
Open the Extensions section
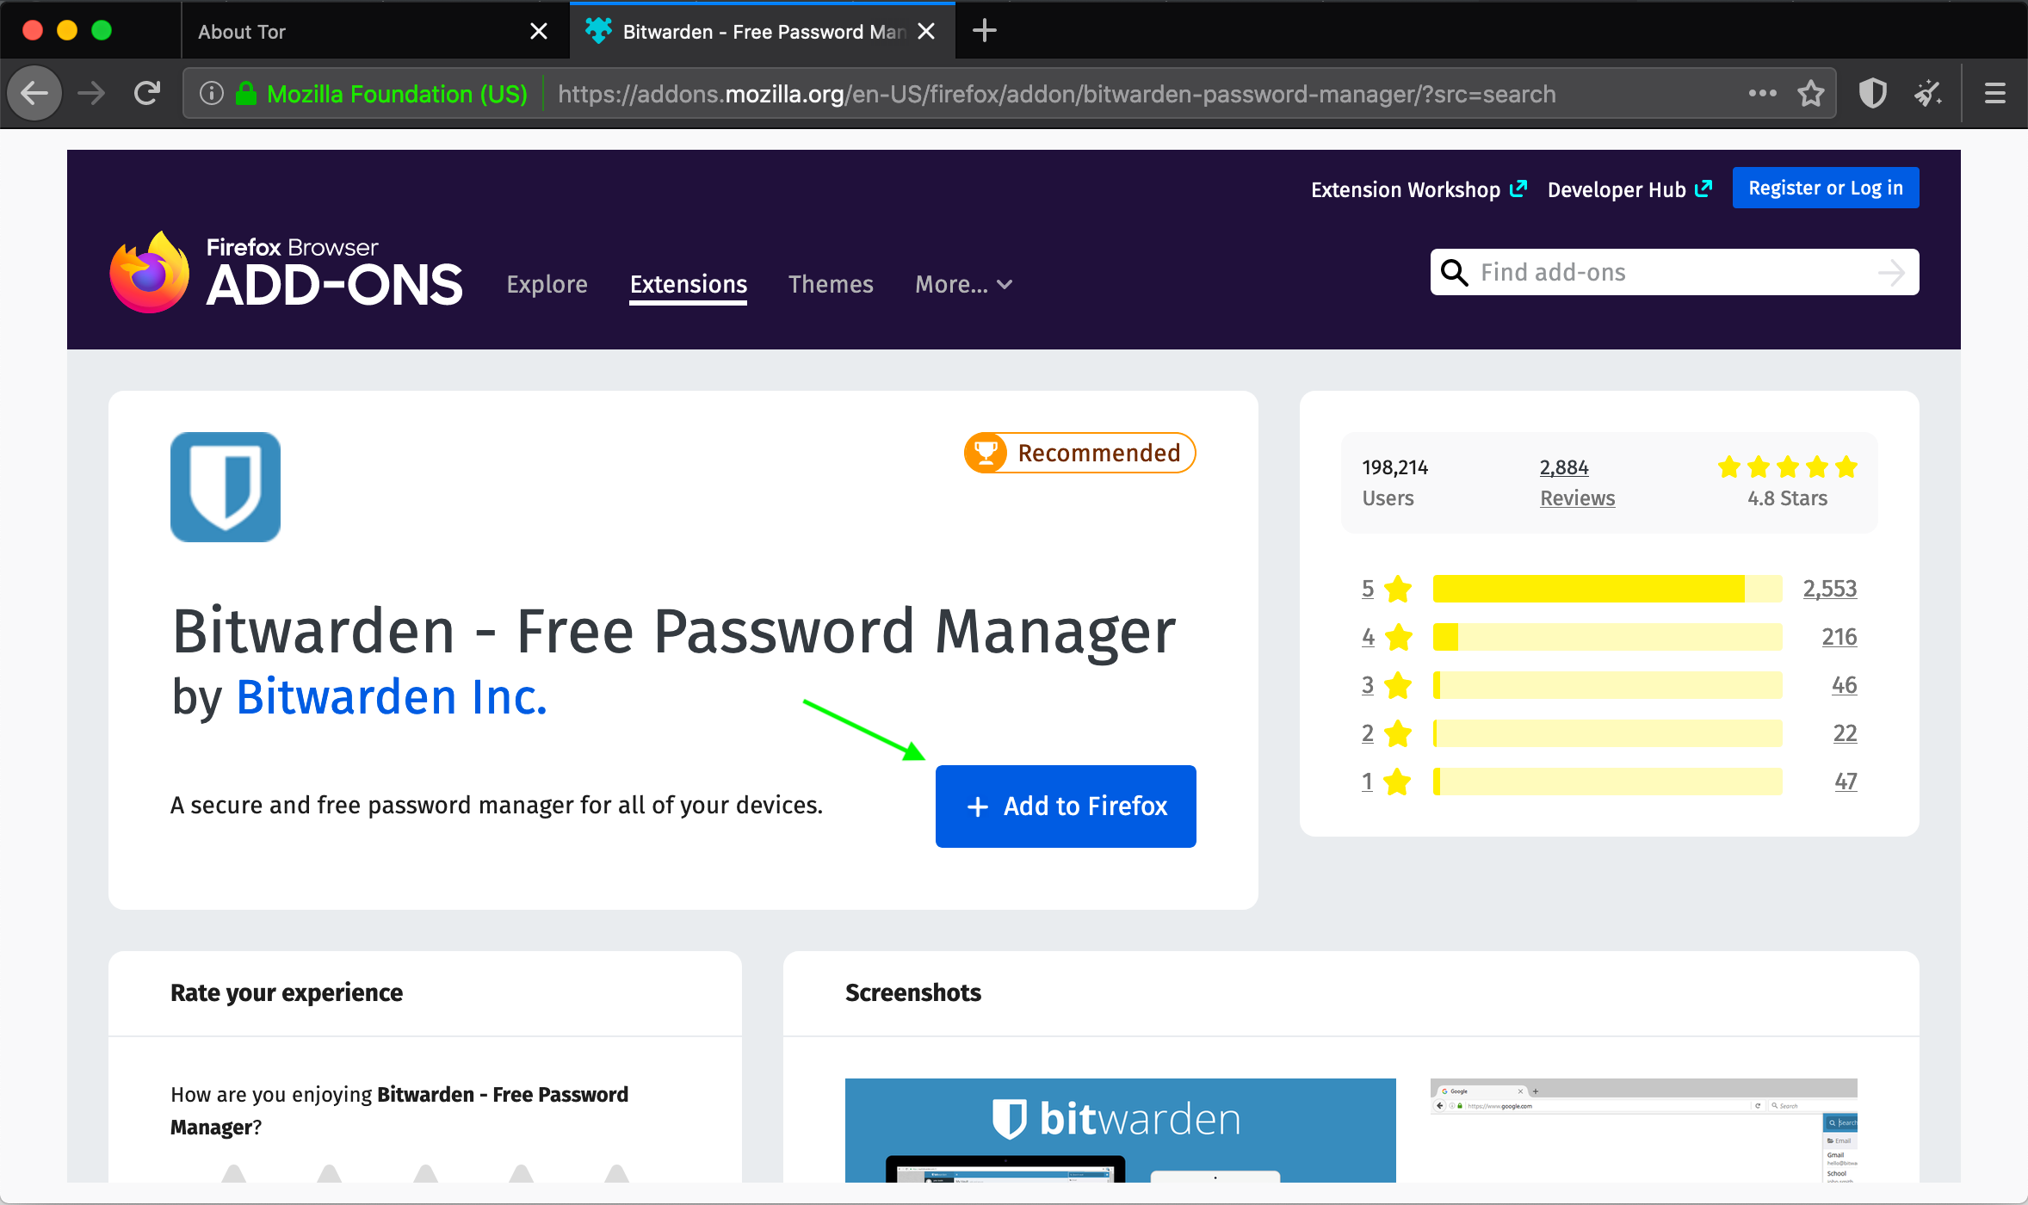(688, 284)
